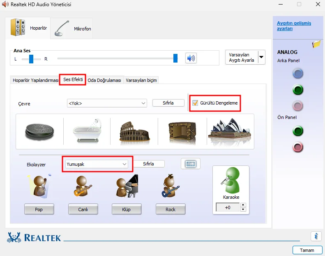
Task: Click the Karaoke +0 value field
Action: pyautogui.click(x=228, y=207)
